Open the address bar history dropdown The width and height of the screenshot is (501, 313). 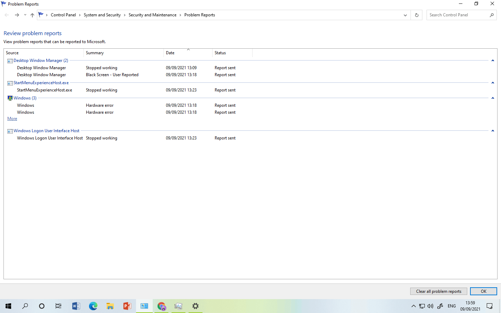click(405, 15)
